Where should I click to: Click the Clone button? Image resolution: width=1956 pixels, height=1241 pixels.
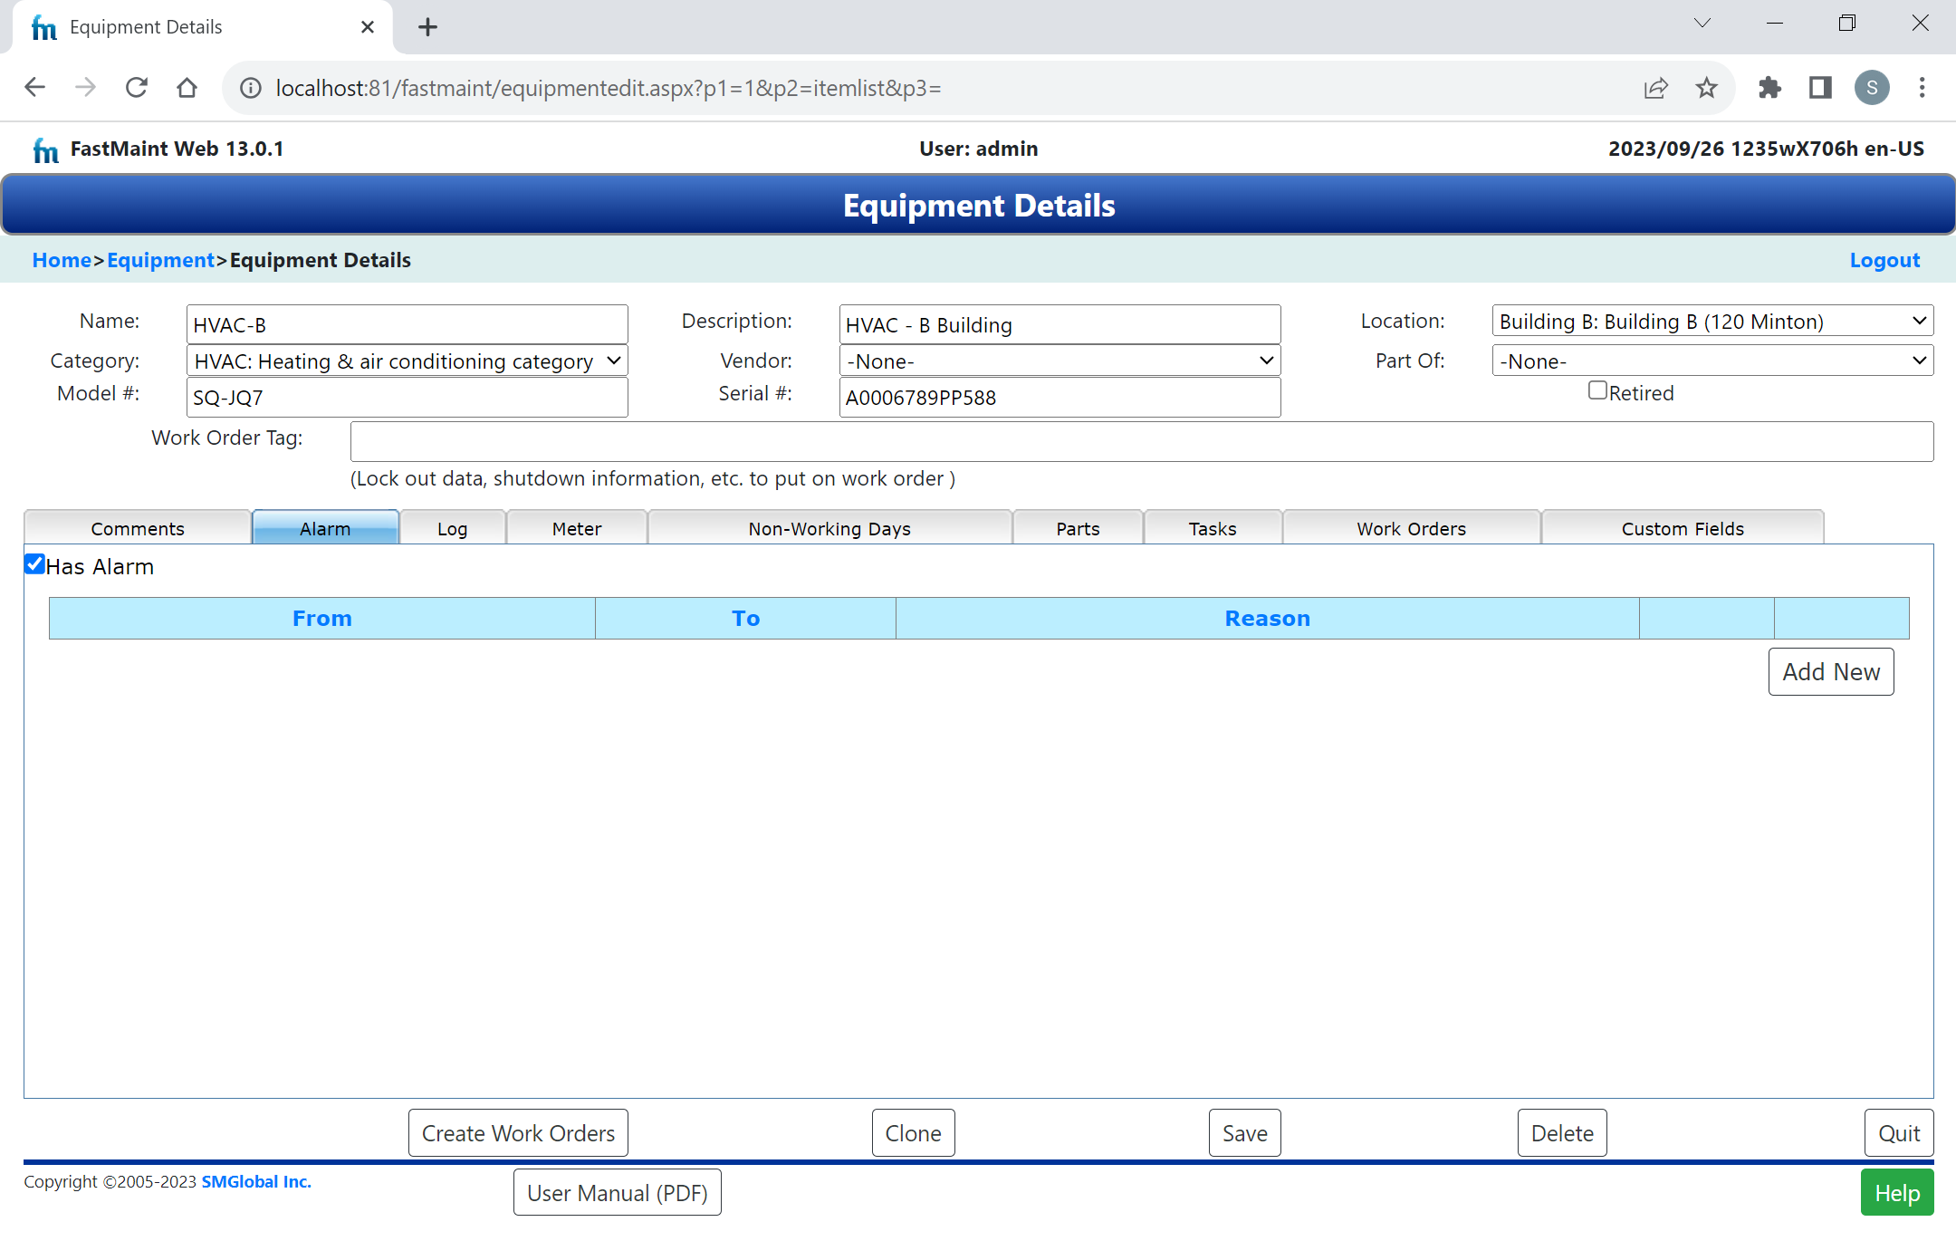[x=913, y=1132]
